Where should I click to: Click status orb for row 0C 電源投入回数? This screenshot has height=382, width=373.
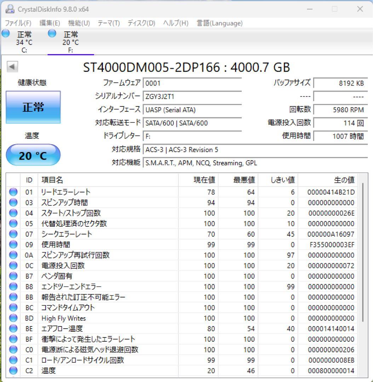pyautogui.click(x=13, y=266)
